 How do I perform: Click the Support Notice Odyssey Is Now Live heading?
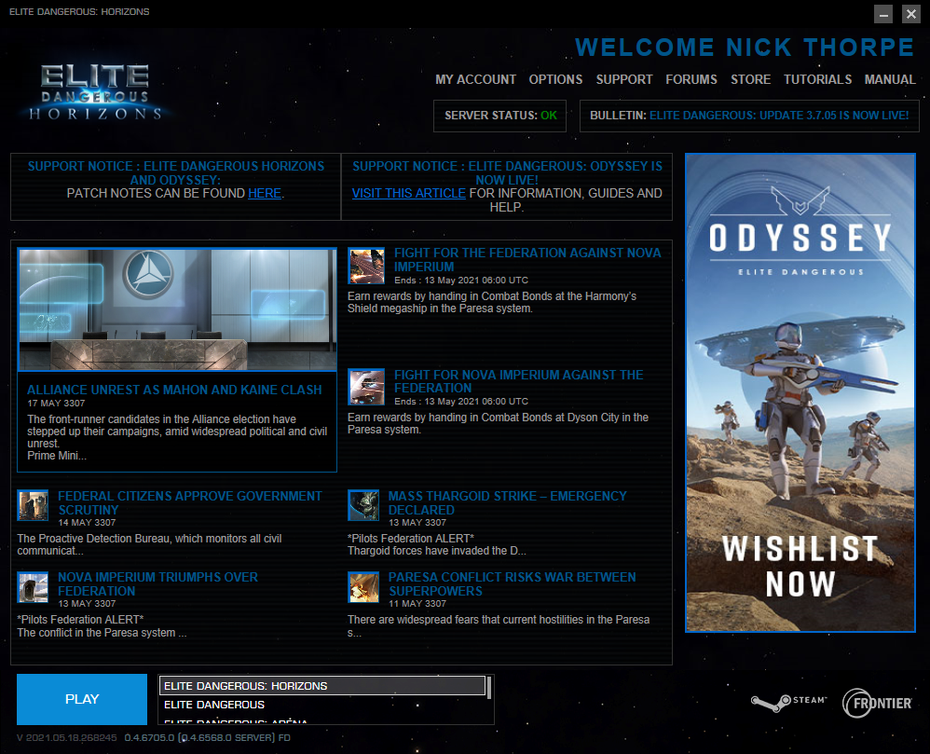point(507,173)
